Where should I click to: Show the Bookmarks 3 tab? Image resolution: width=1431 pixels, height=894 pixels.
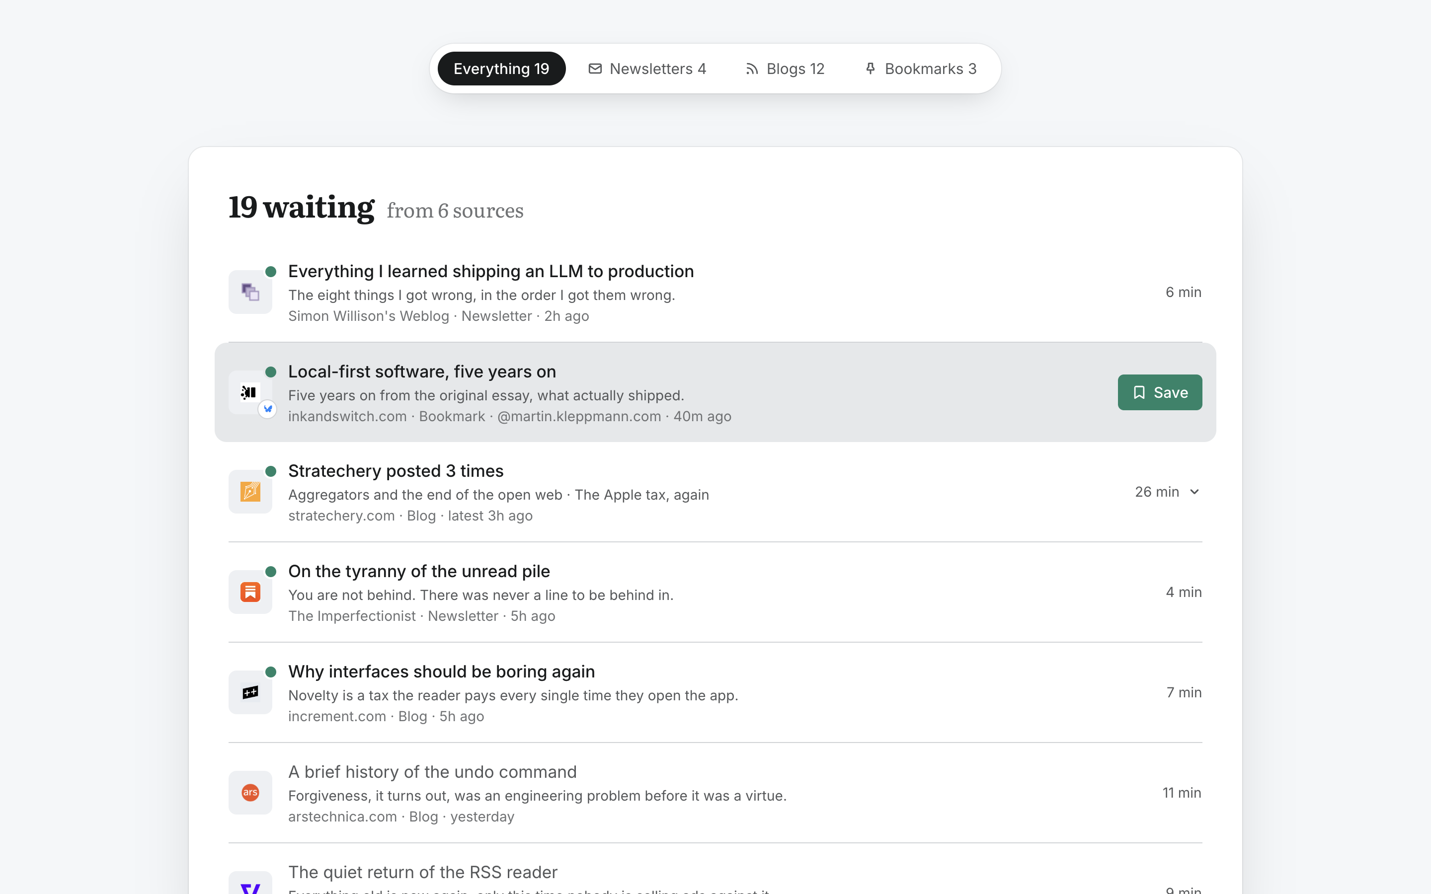[x=920, y=69]
